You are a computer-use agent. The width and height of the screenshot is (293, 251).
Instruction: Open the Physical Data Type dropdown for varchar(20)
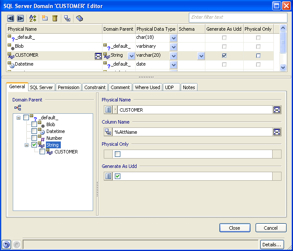pos(174,56)
